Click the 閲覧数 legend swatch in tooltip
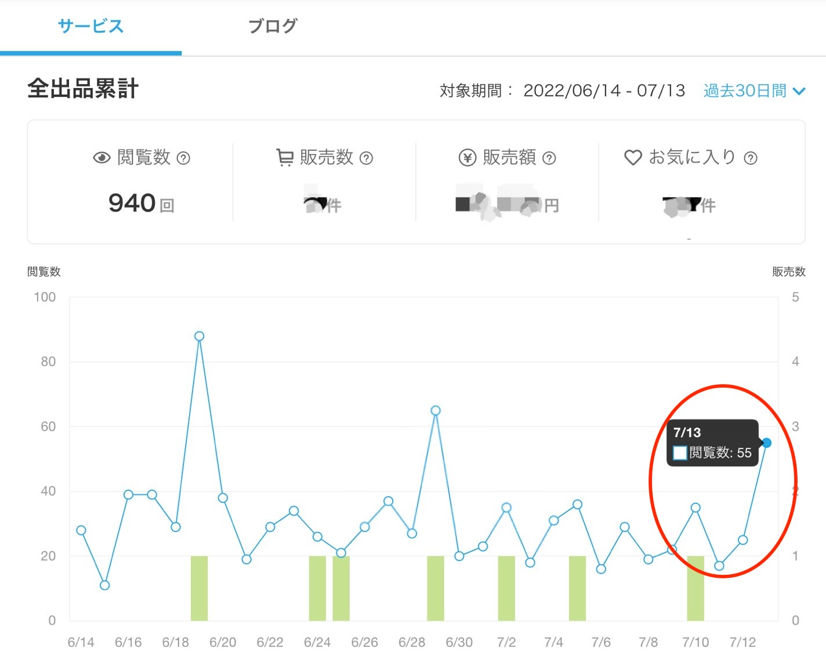Viewport: 826px width, 667px height. click(680, 453)
